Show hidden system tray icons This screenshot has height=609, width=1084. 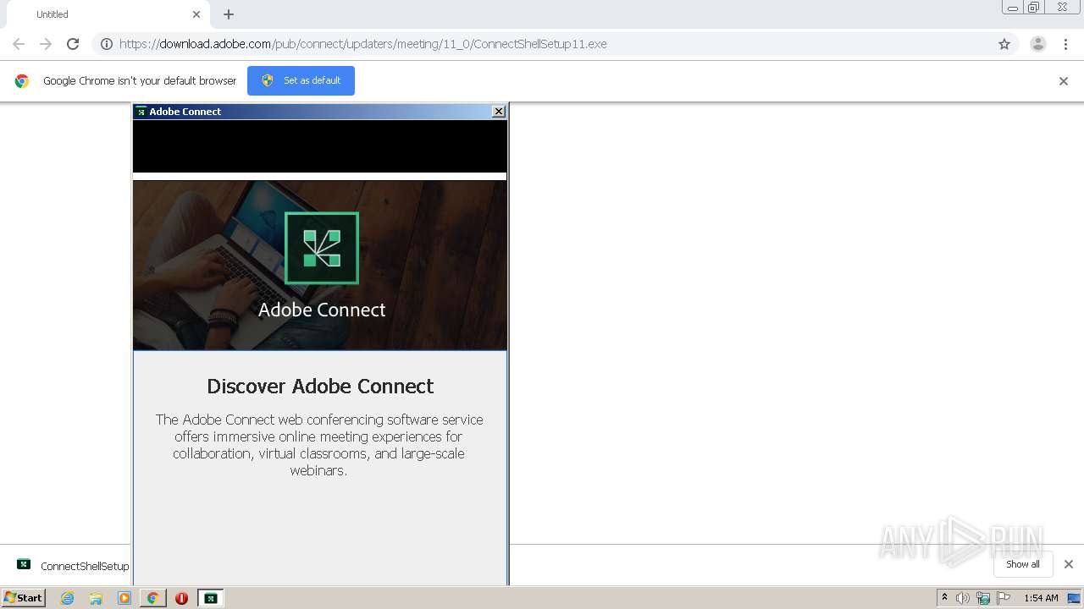(945, 598)
